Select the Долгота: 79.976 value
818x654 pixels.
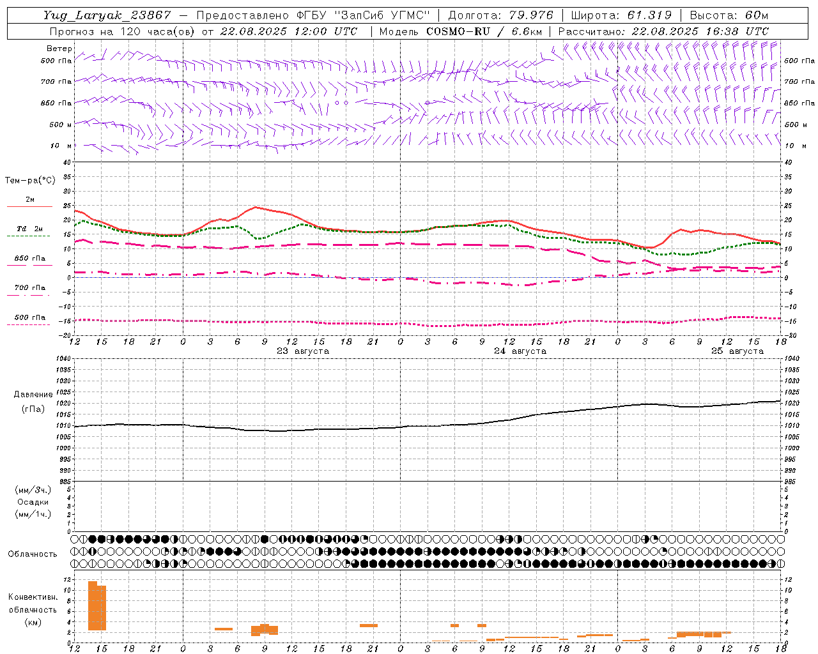[500, 15]
